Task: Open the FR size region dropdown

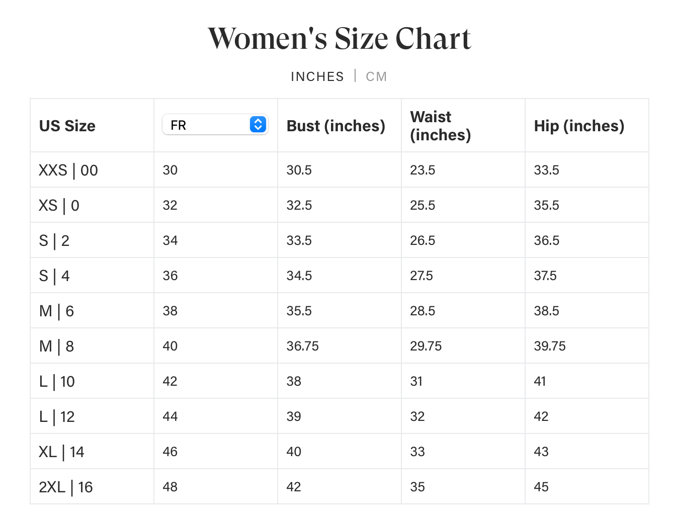Action: click(x=215, y=125)
